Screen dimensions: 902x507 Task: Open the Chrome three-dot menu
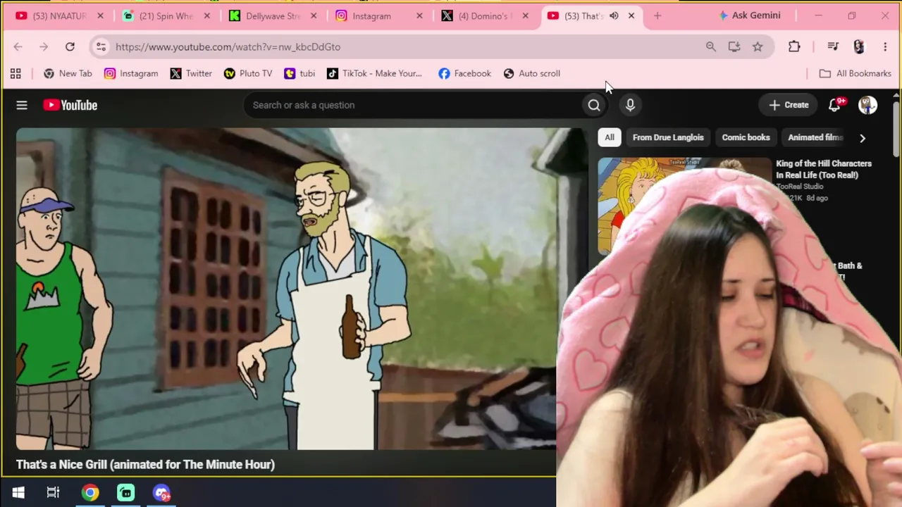885,46
